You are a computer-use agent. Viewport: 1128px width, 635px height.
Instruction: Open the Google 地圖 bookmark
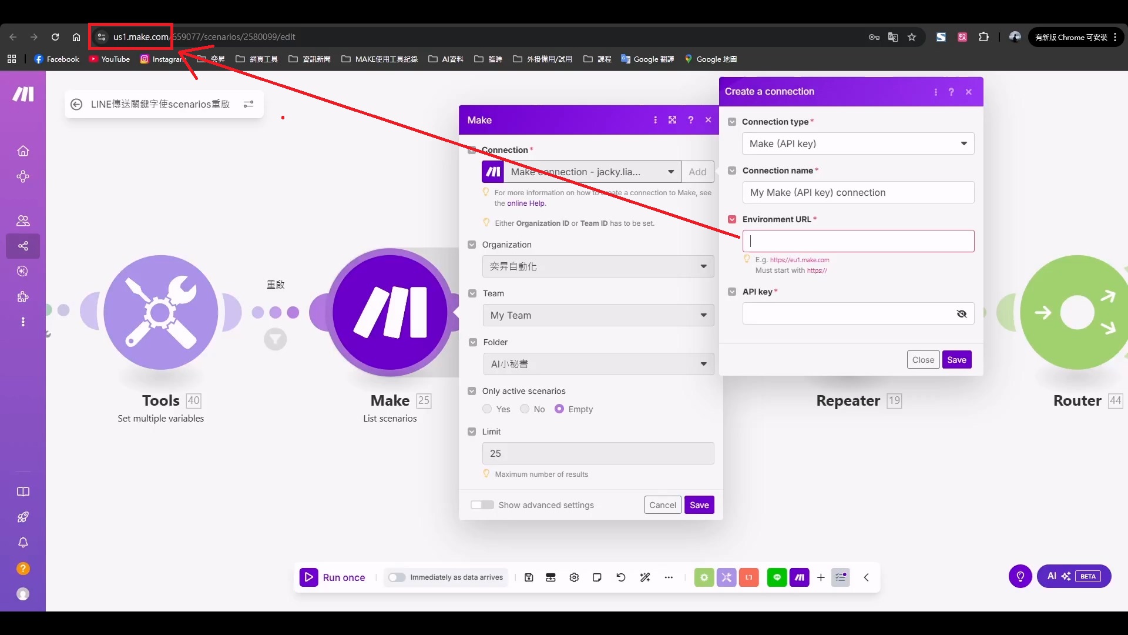click(x=710, y=59)
